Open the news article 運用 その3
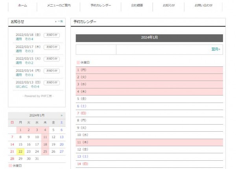Image resolution: width=236 pixels, height=169 pixels. (24, 51)
